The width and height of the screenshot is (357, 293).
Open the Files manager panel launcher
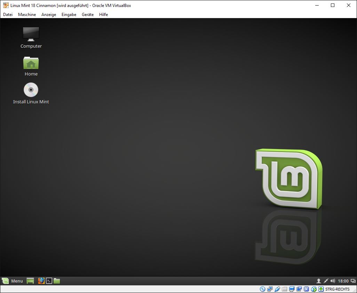click(x=57, y=281)
